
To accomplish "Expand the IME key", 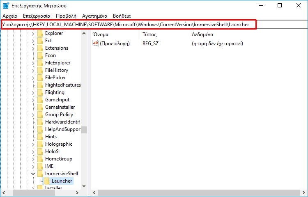I will 33,167.
